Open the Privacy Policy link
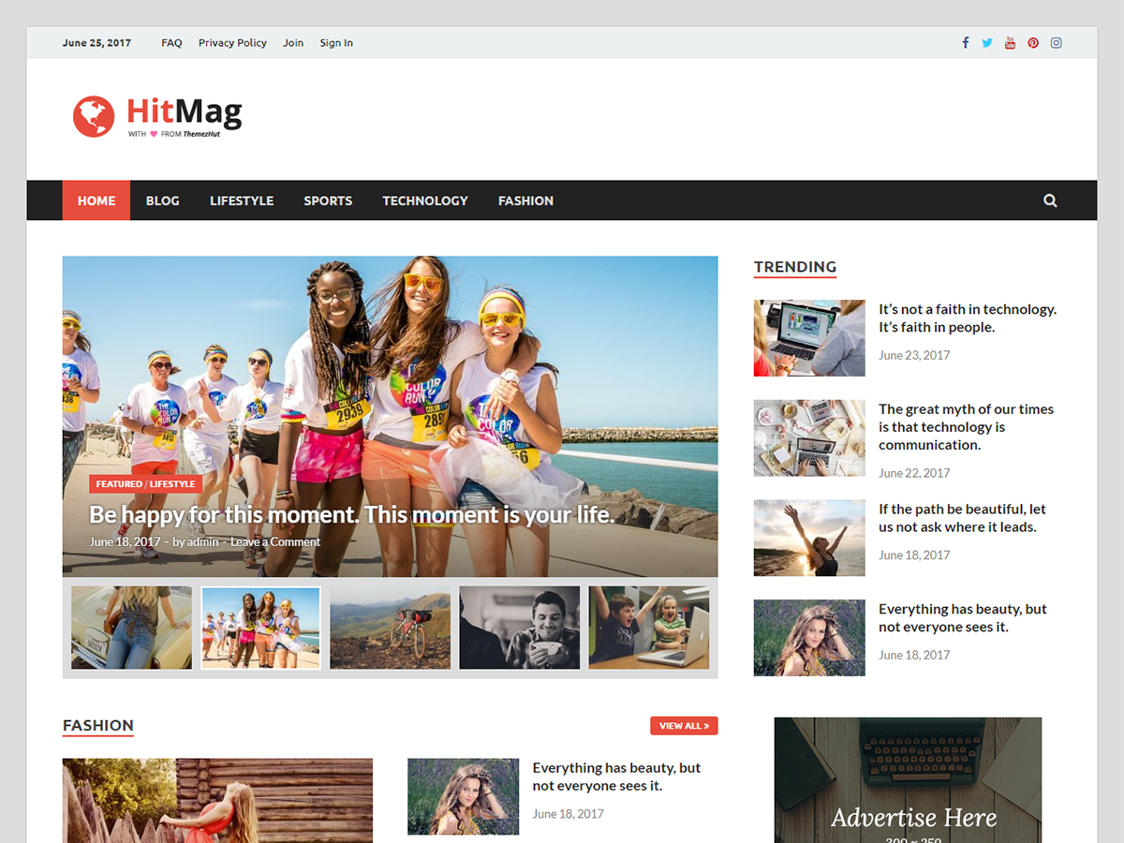 click(232, 43)
